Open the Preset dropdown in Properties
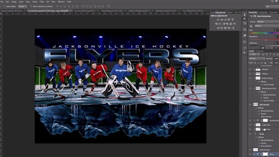 pyautogui.click(x=268, y=22)
